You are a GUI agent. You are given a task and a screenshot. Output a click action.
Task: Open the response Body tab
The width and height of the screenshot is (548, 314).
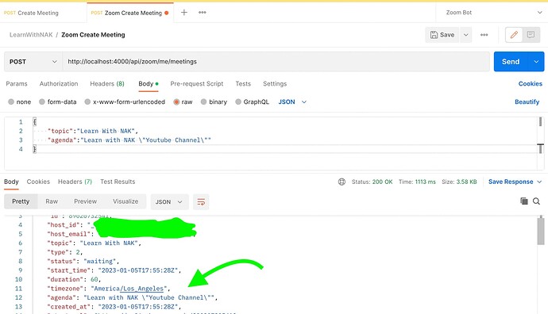[x=11, y=182]
